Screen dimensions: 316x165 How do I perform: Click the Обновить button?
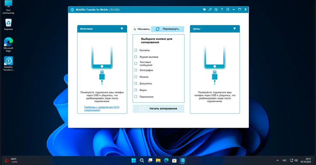142,29
